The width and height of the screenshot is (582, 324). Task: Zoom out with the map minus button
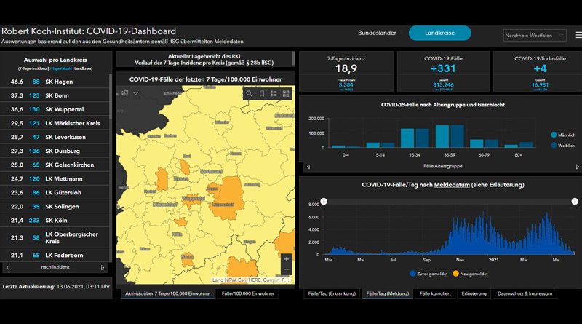pyautogui.click(x=286, y=269)
